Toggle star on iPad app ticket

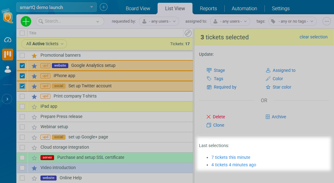[34, 107]
